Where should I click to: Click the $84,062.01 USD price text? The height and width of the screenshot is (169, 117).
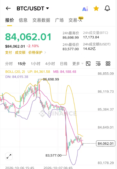coord(15,46)
